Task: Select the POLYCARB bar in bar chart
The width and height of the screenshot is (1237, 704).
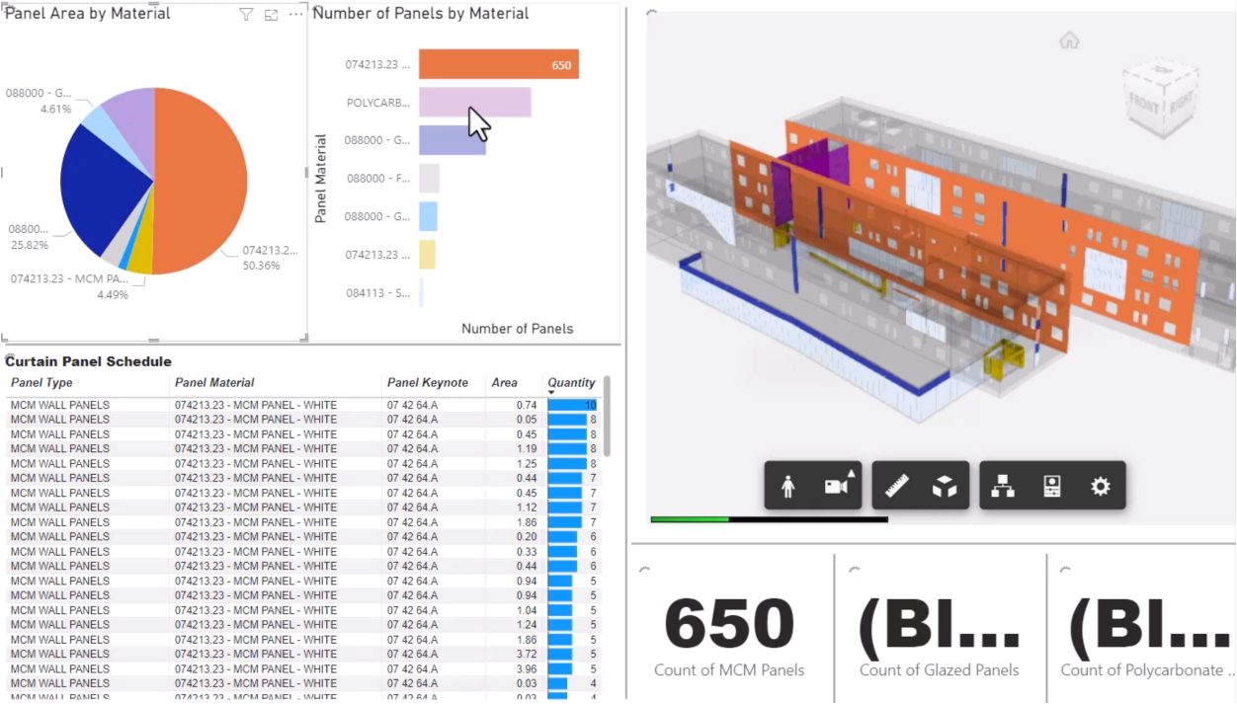Action: coord(474,103)
